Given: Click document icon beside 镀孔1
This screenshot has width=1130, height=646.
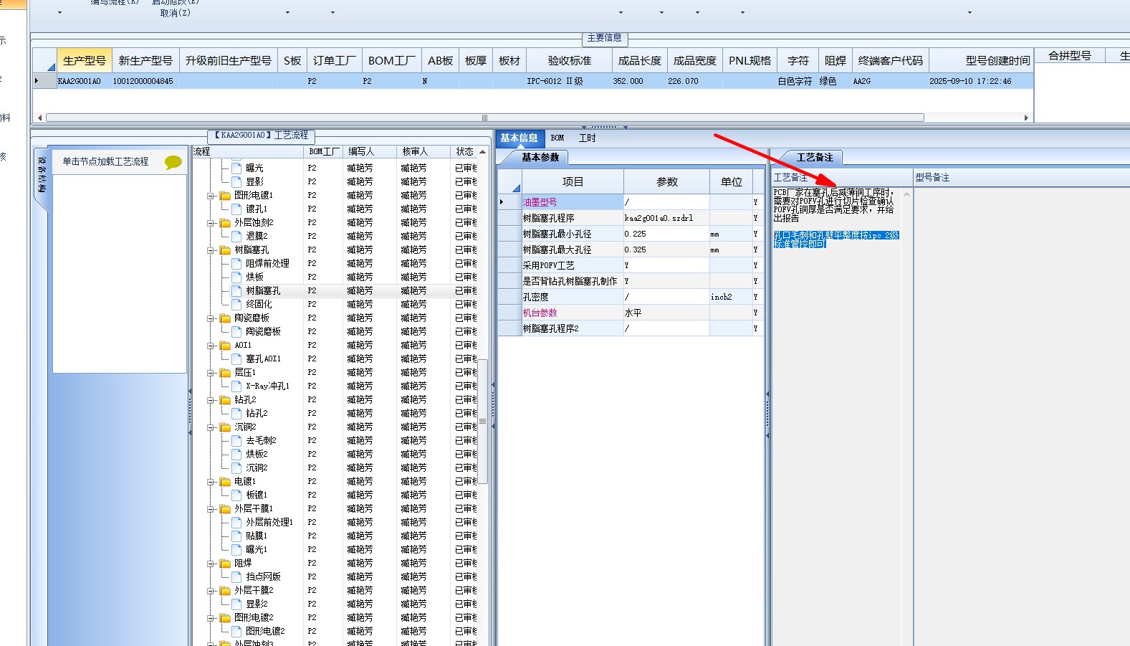Looking at the screenshot, I should pos(236,209).
